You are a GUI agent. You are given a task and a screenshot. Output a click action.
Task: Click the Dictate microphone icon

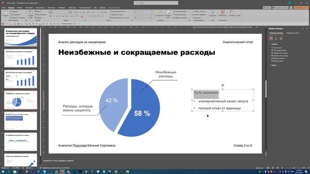pos(213,14)
